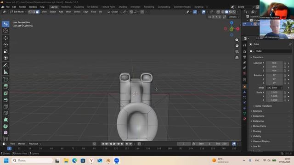Image resolution: width=294 pixels, height=165 pixels.
Task: Click viewport zoom magnifier icon
Action: click(x=237, y=40)
